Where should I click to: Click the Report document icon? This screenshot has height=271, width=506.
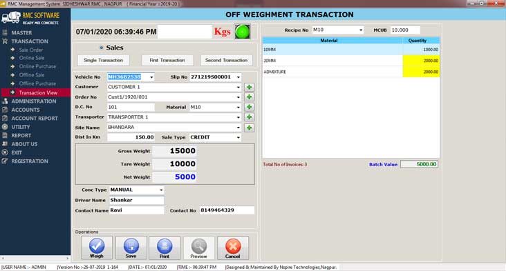click(5, 135)
